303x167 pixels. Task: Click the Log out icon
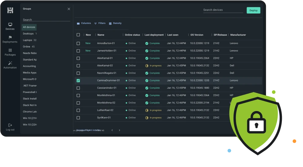click(10, 125)
